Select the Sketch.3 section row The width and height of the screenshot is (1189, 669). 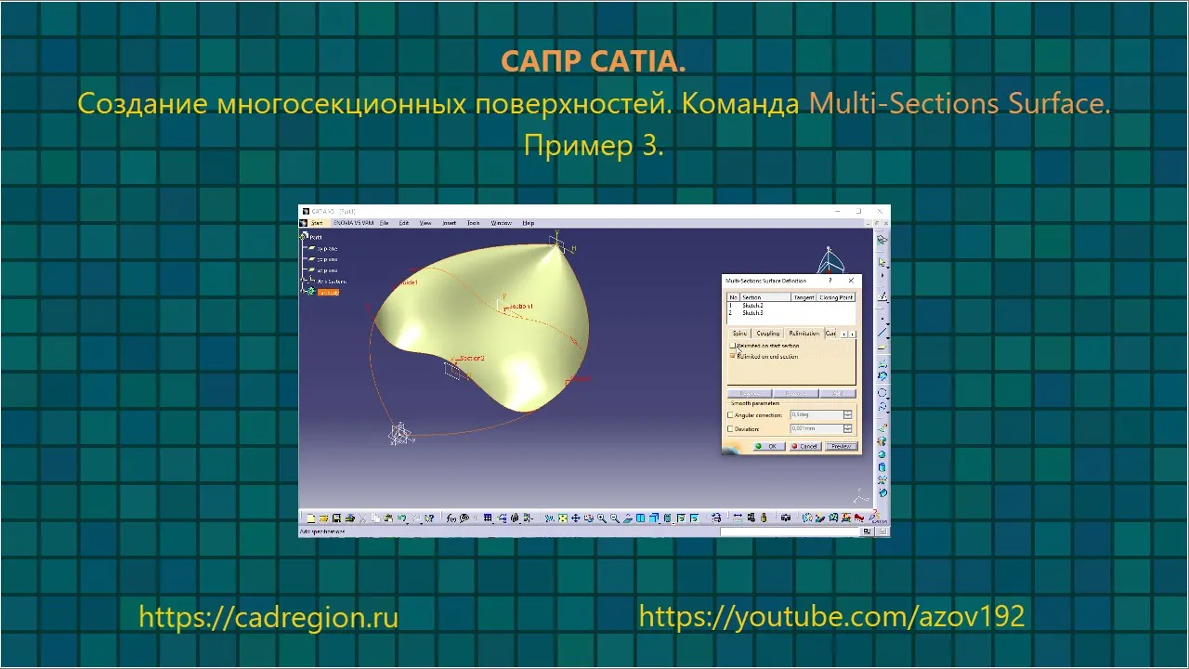791,313
